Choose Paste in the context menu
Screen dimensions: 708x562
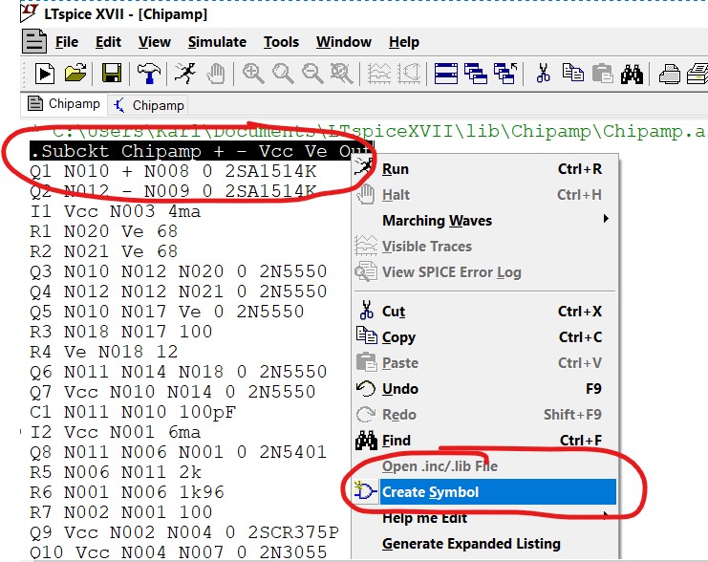pyautogui.click(x=484, y=363)
